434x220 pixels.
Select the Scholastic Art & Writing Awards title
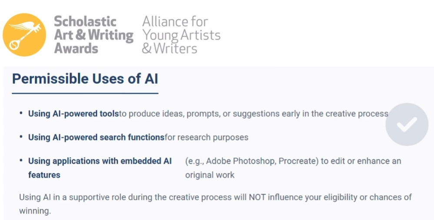(93, 35)
